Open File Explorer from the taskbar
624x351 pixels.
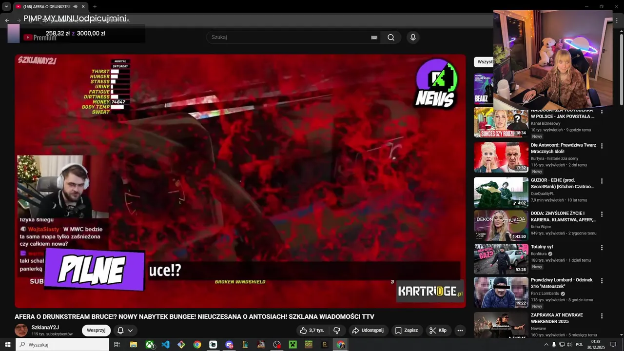click(133, 345)
